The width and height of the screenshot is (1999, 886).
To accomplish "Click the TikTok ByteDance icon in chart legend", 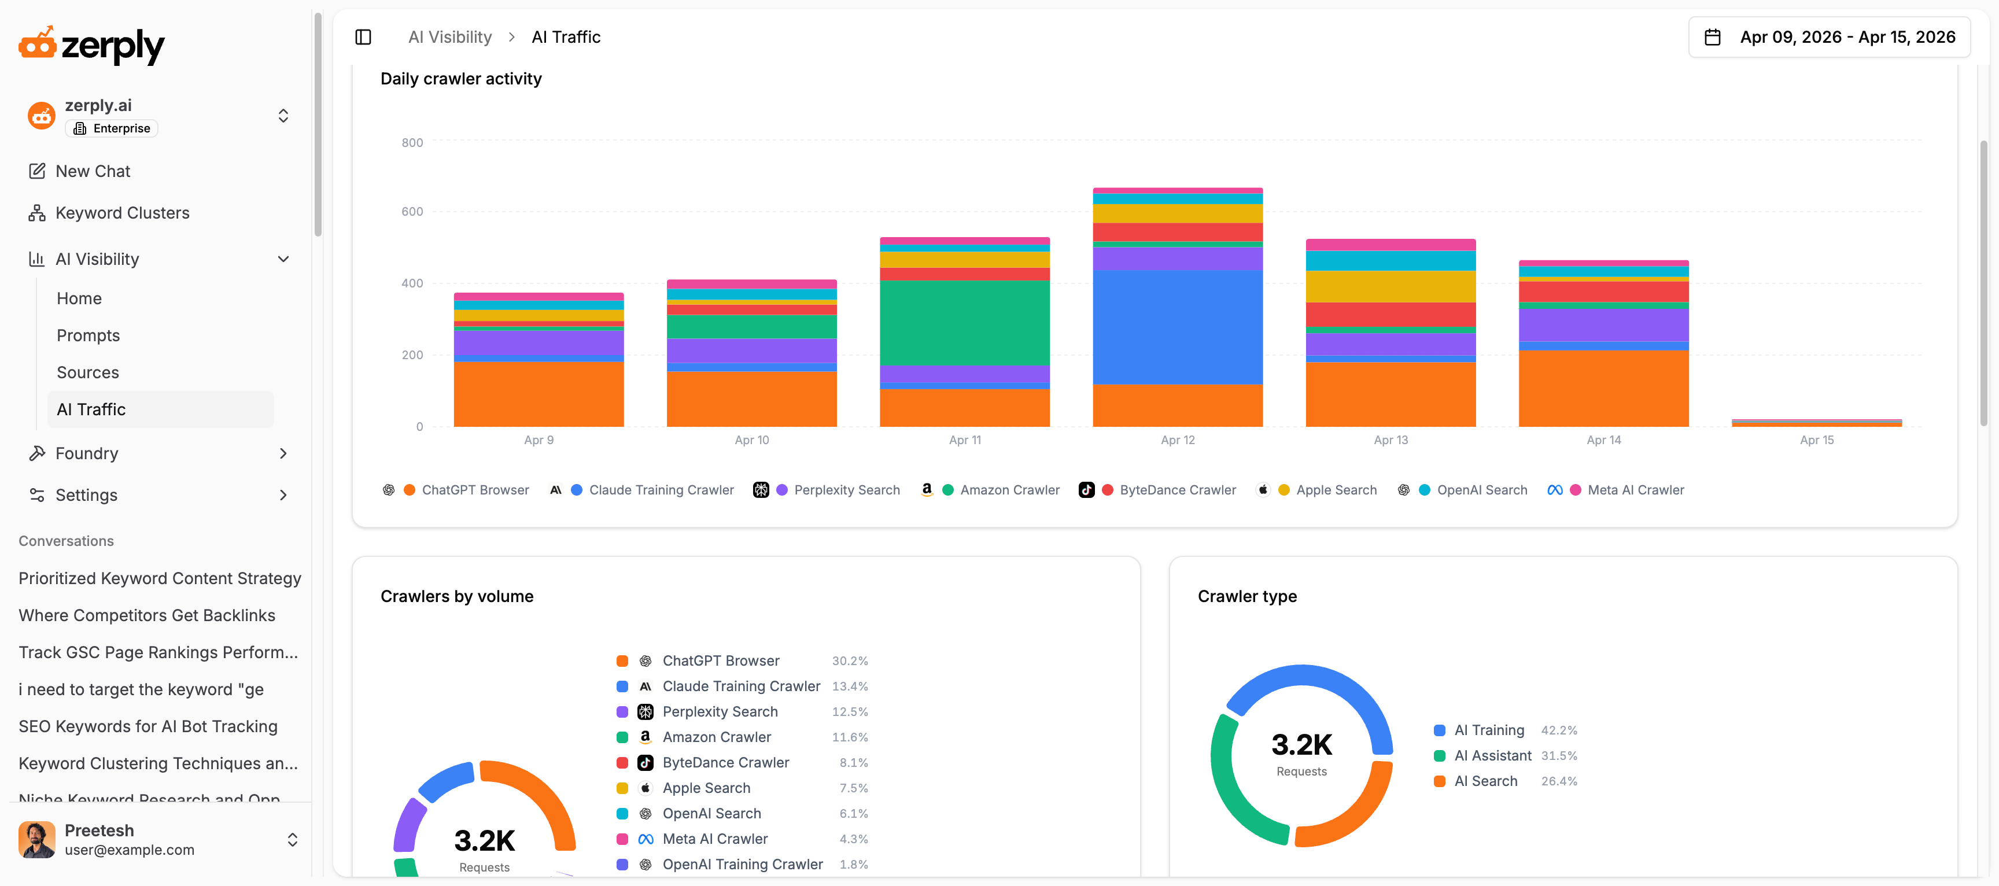I will [1086, 489].
